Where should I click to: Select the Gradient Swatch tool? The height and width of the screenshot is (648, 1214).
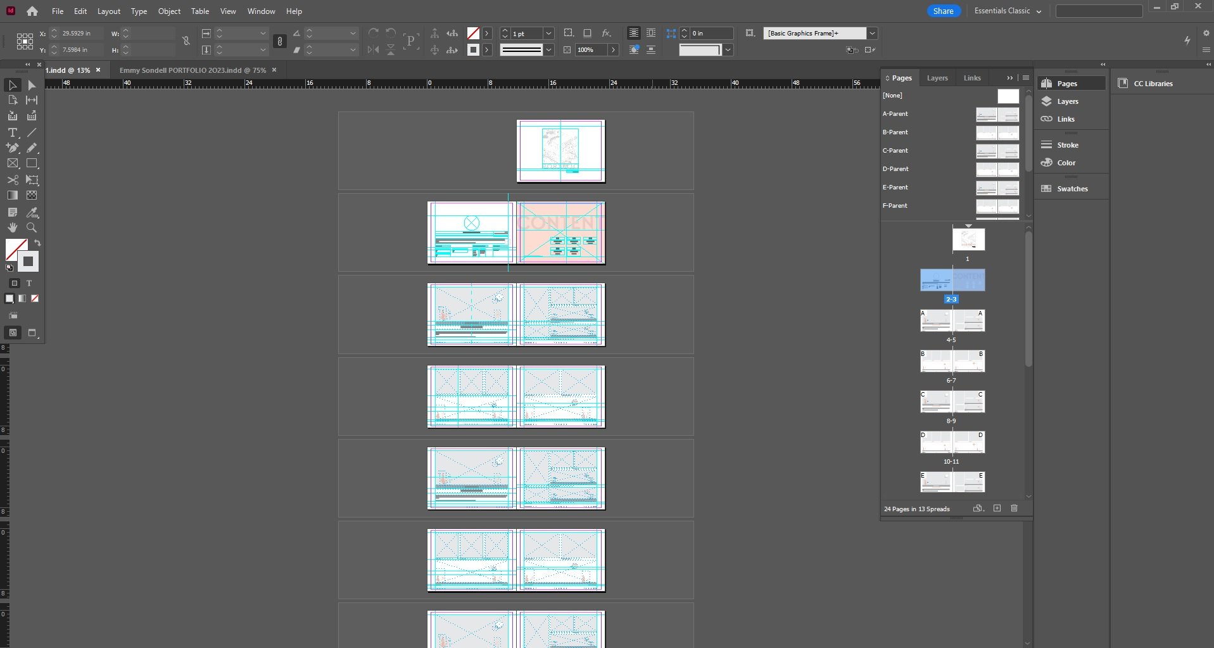13,195
